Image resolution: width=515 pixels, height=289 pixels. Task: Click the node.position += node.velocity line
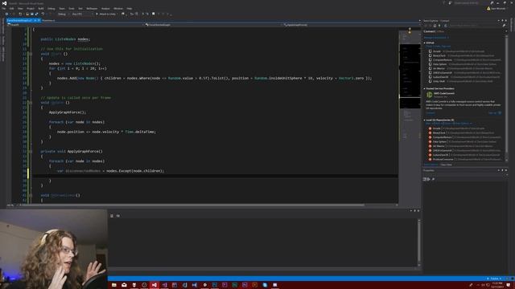tap(106, 132)
